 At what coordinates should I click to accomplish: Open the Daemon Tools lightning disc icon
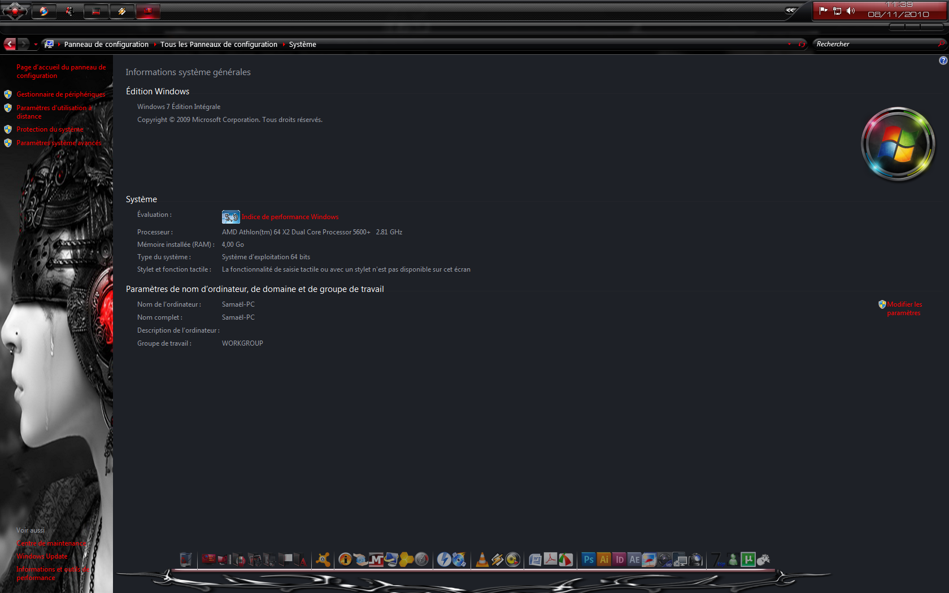pyautogui.click(x=444, y=560)
